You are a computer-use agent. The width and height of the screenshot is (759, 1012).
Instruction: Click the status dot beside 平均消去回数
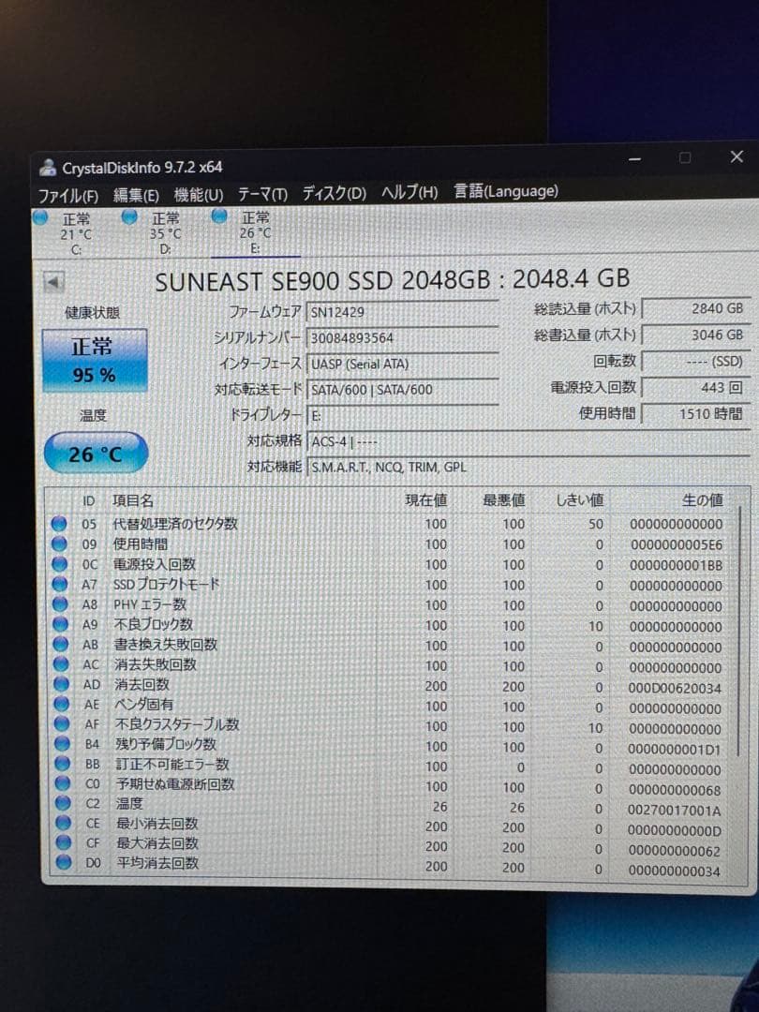coord(60,864)
